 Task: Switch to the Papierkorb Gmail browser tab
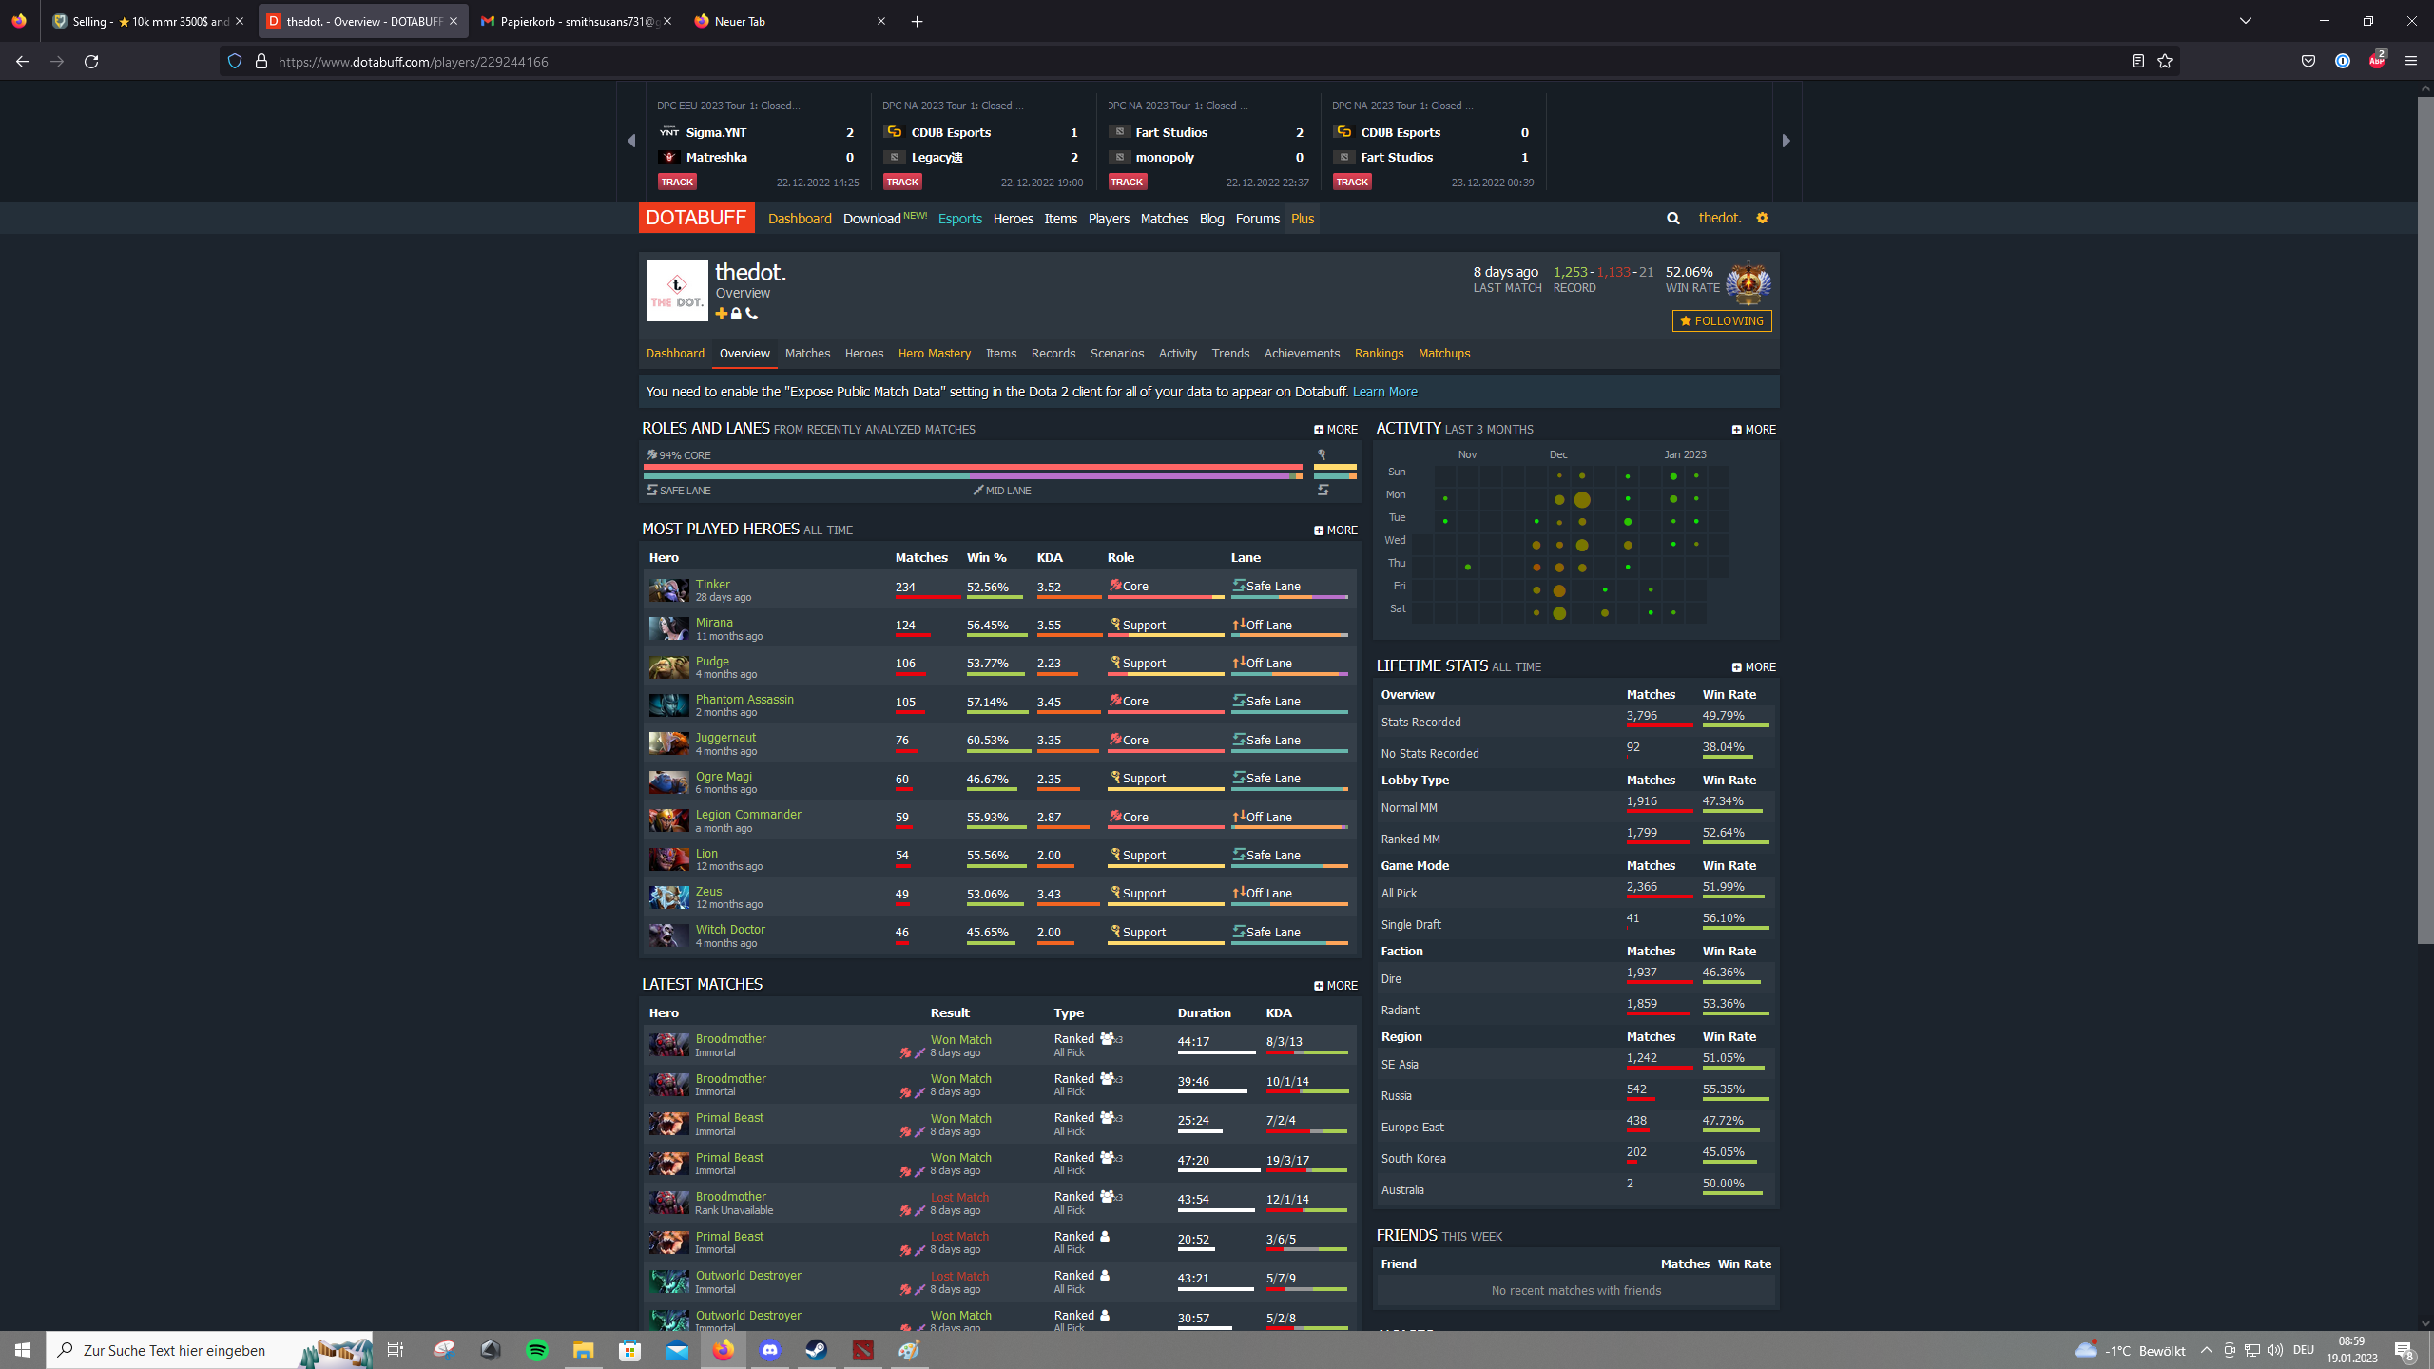[576, 21]
